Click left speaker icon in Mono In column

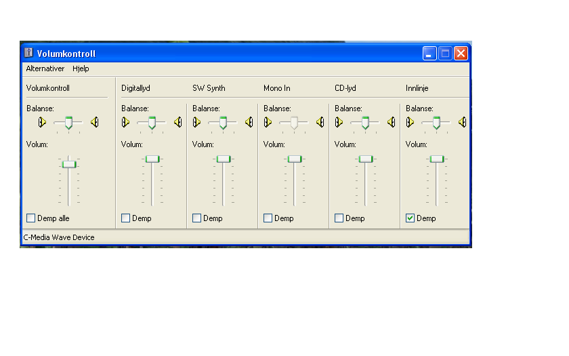[268, 122]
